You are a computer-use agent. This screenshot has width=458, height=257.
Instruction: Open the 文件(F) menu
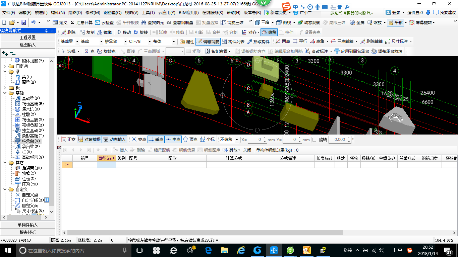(x=8, y=13)
